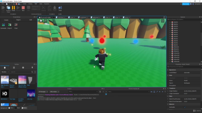202x113 pixels.
Task: Collapse the Data properties section
Action: (168, 75)
